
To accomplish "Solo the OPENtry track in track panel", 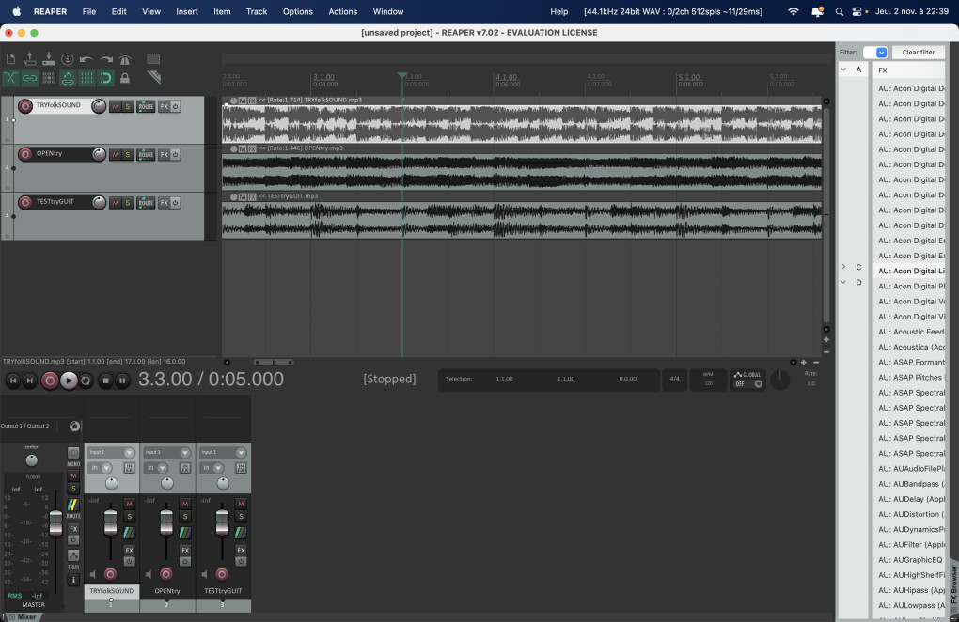I will tap(128, 155).
